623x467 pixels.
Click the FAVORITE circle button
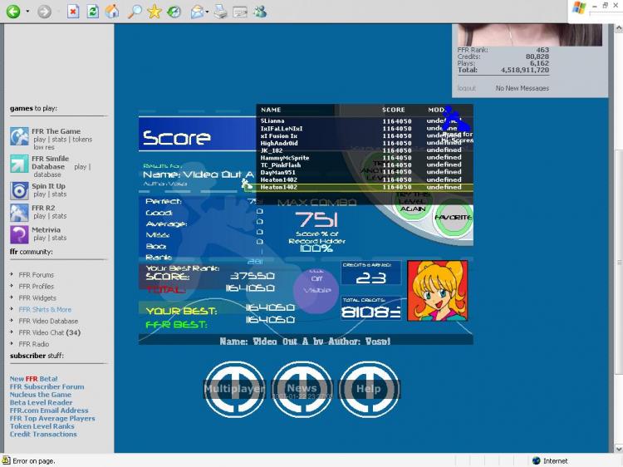pos(453,218)
